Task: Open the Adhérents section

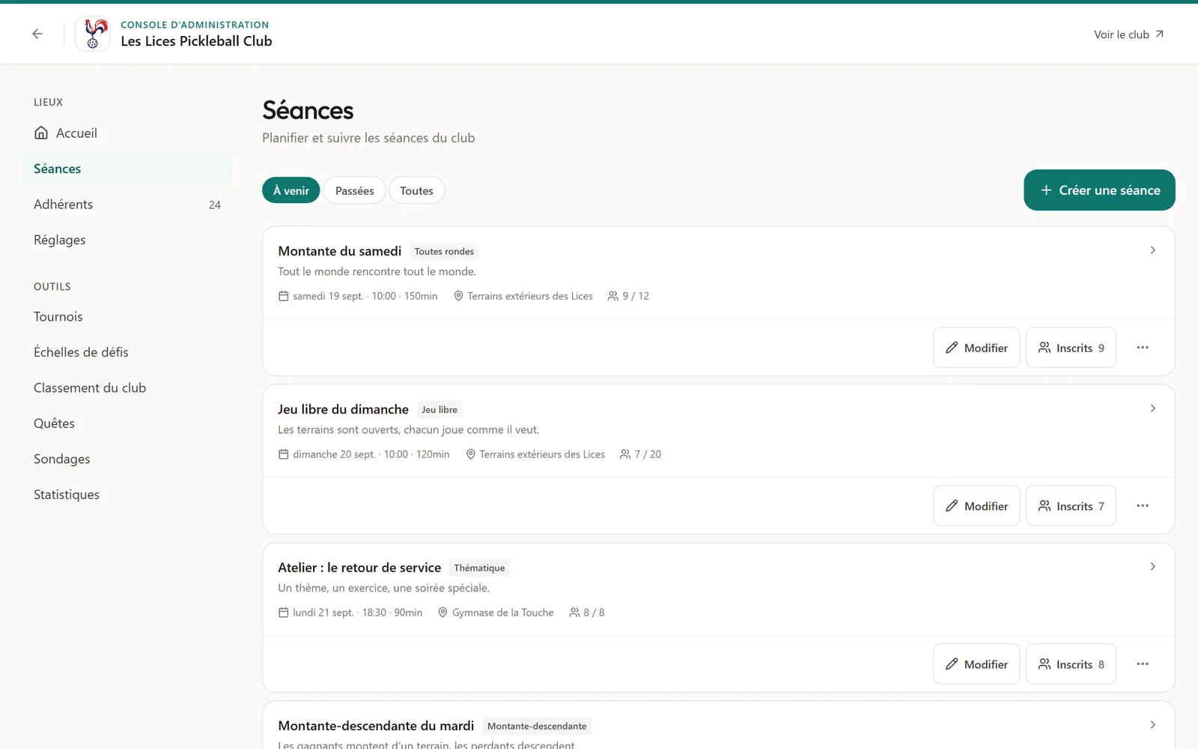Action: [x=127, y=204]
